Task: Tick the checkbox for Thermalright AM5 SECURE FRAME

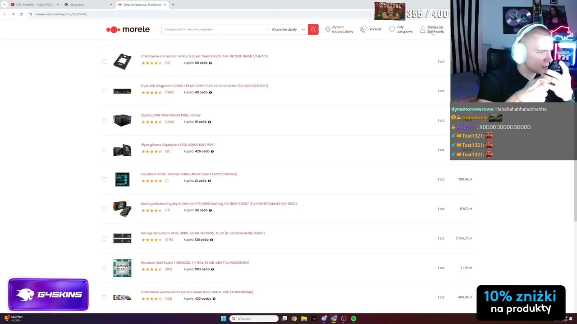Action: point(104,62)
